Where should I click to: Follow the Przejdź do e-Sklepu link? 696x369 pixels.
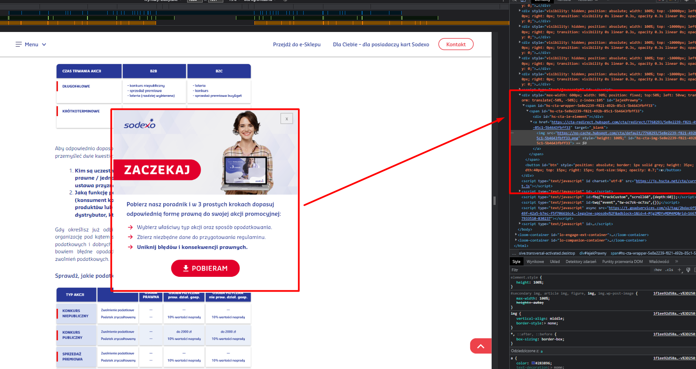(x=296, y=44)
